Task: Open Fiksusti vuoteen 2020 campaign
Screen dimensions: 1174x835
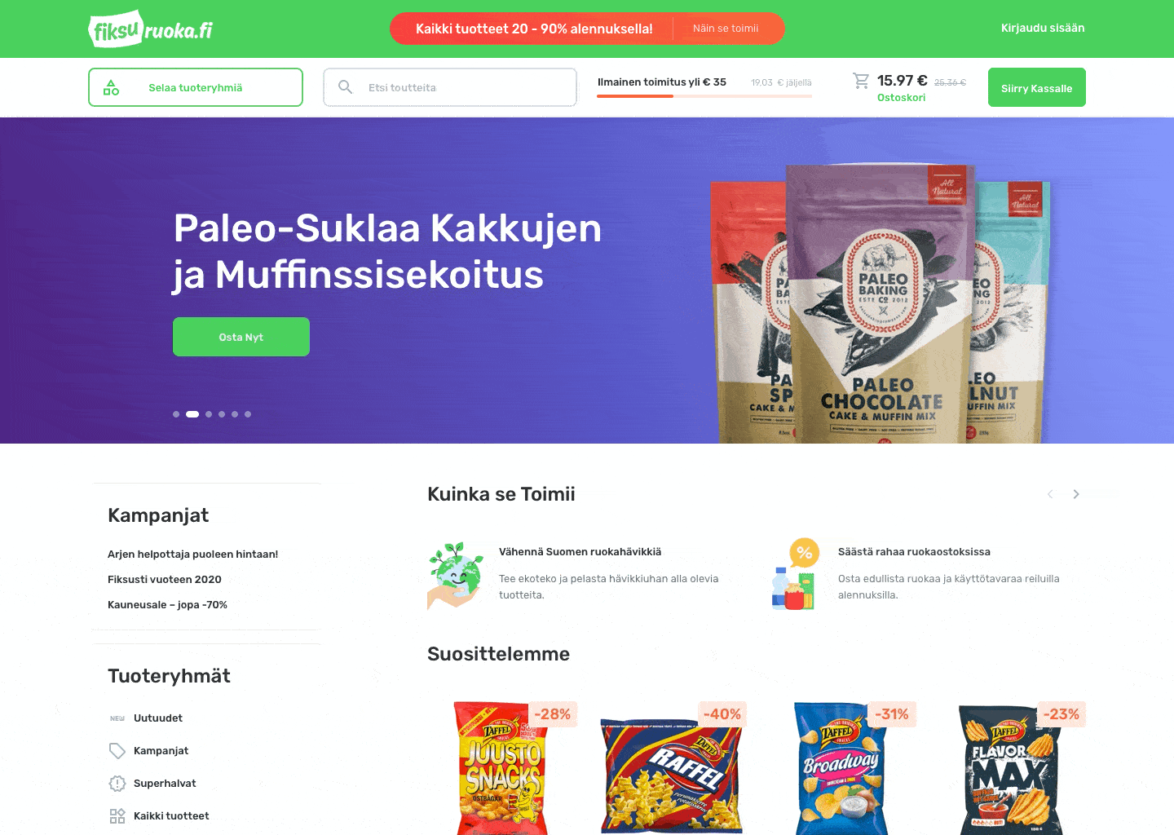Action: 165,580
